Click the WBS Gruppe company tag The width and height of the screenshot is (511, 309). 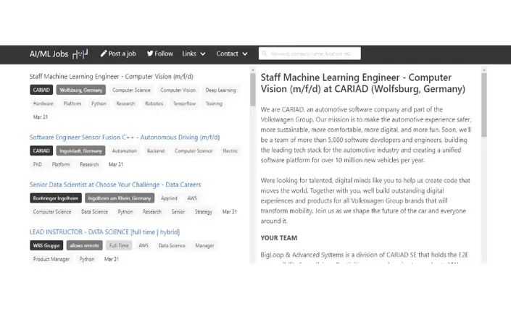pyautogui.click(x=46, y=245)
